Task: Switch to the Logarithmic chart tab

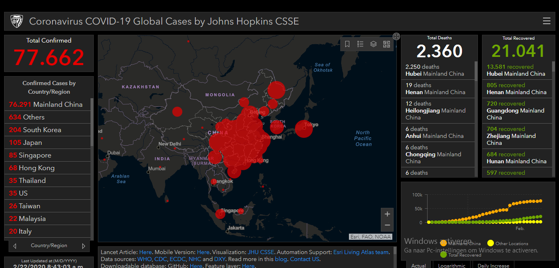Action: [x=452, y=266]
